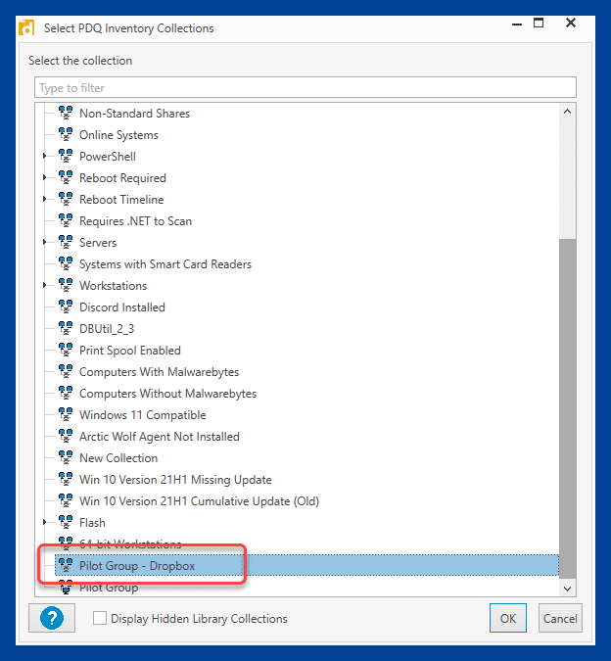Select Workstations collection name
The width and height of the screenshot is (611, 661).
pos(114,285)
